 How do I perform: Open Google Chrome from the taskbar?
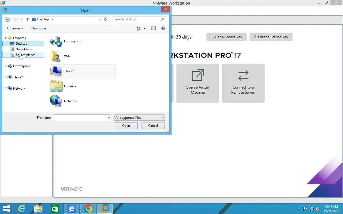point(88,209)
